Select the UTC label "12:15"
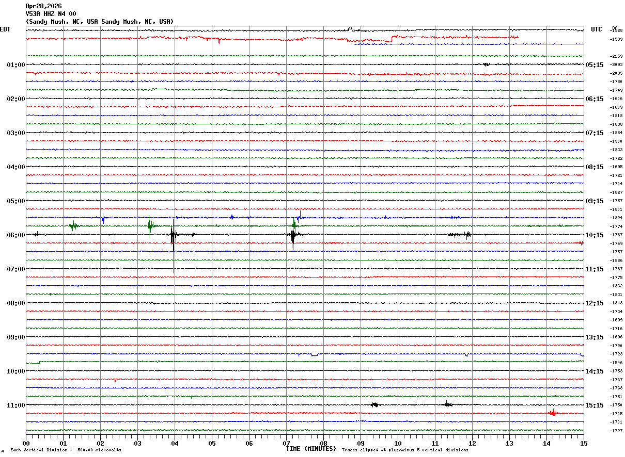Screen dimensions: 625x457 (x=595, y=303)
